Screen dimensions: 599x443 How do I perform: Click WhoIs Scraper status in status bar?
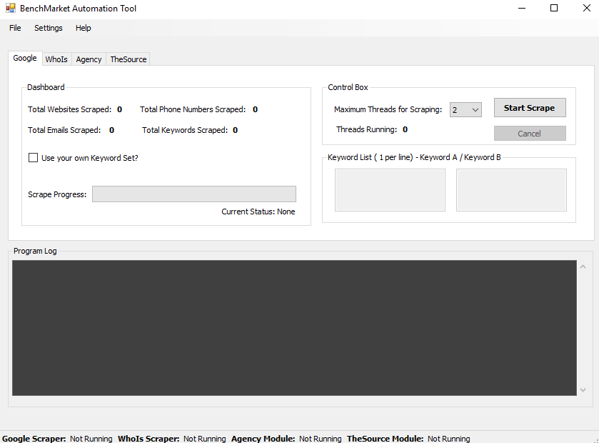[171, 439]
